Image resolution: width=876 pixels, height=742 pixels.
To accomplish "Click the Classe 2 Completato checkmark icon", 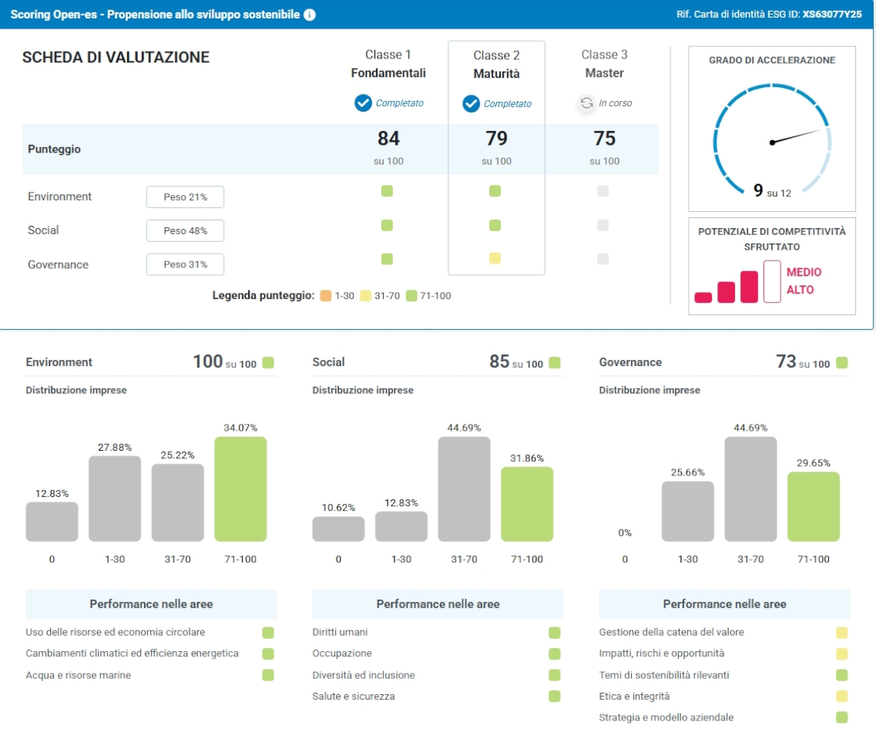I will coord(471,103).
